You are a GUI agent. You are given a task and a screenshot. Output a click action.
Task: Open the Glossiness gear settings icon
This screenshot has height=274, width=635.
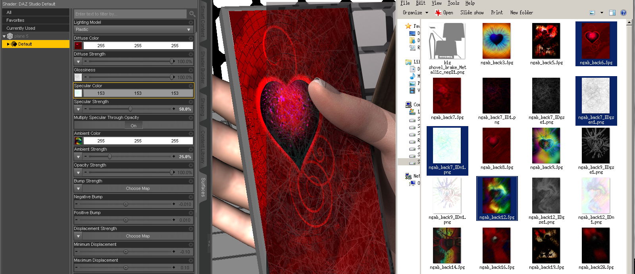191,70
